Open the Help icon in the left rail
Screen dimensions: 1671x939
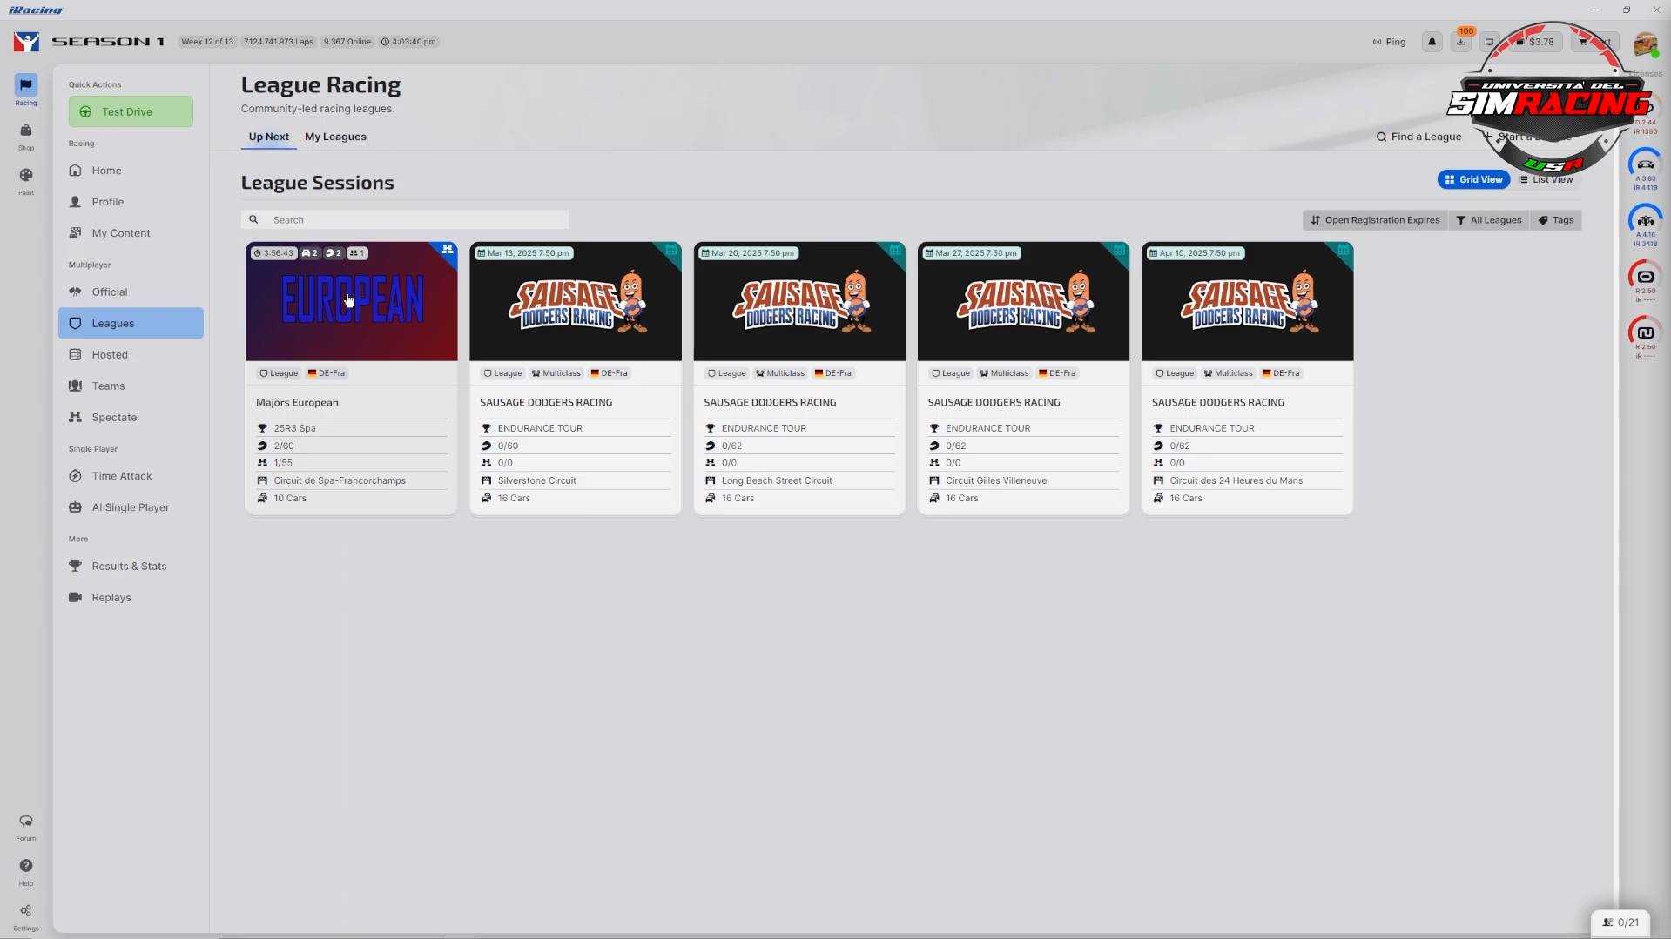click(25, 871)
